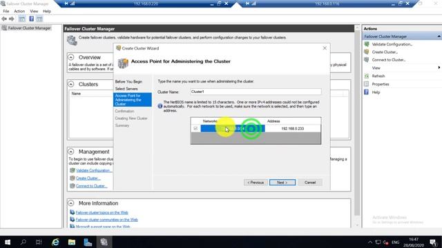Open the View menu
442x248 pixels.
coord(34,11)
